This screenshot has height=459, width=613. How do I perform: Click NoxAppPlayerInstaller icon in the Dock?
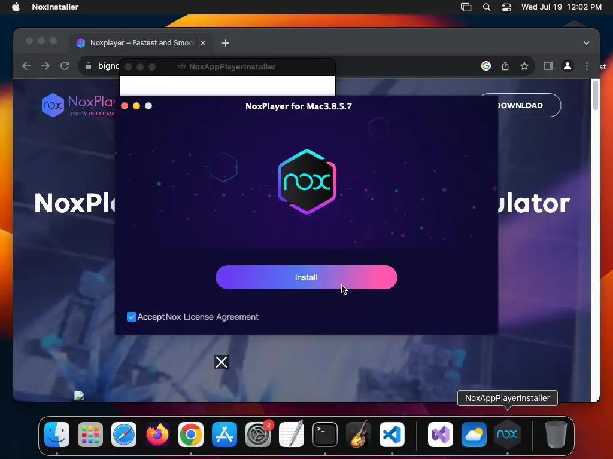(508, 434)
